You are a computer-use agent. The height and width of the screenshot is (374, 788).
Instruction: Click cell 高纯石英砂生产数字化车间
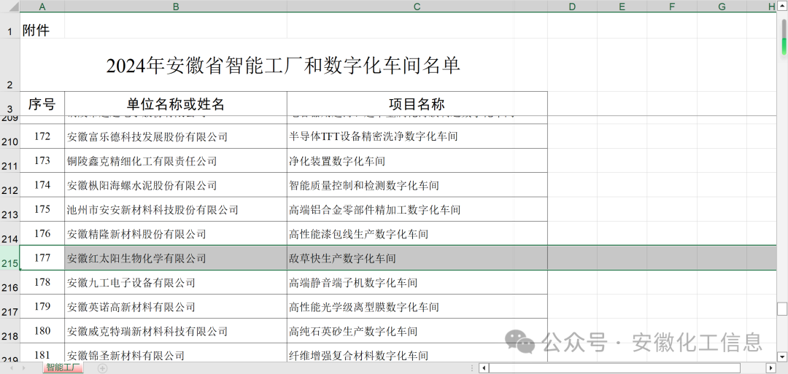[417, 331]
